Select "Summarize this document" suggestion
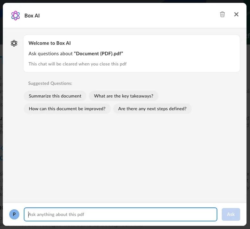 55,96
